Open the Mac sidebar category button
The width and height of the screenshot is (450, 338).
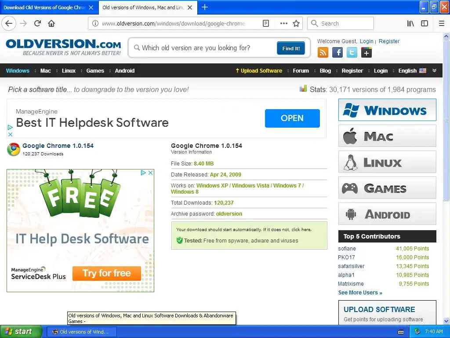click(x=387, y=136)
